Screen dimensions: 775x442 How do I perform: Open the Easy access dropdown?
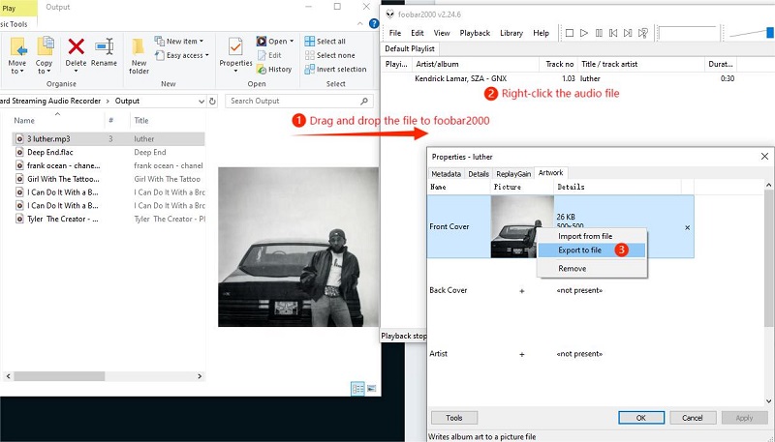click(x=181, y=55)
